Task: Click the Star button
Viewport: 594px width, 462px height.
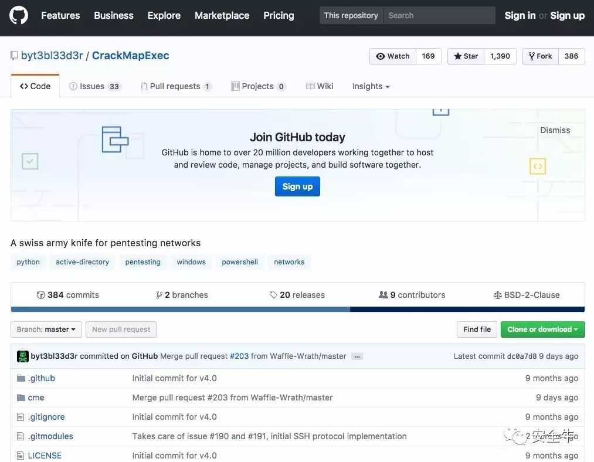Action: click(466, 56)
